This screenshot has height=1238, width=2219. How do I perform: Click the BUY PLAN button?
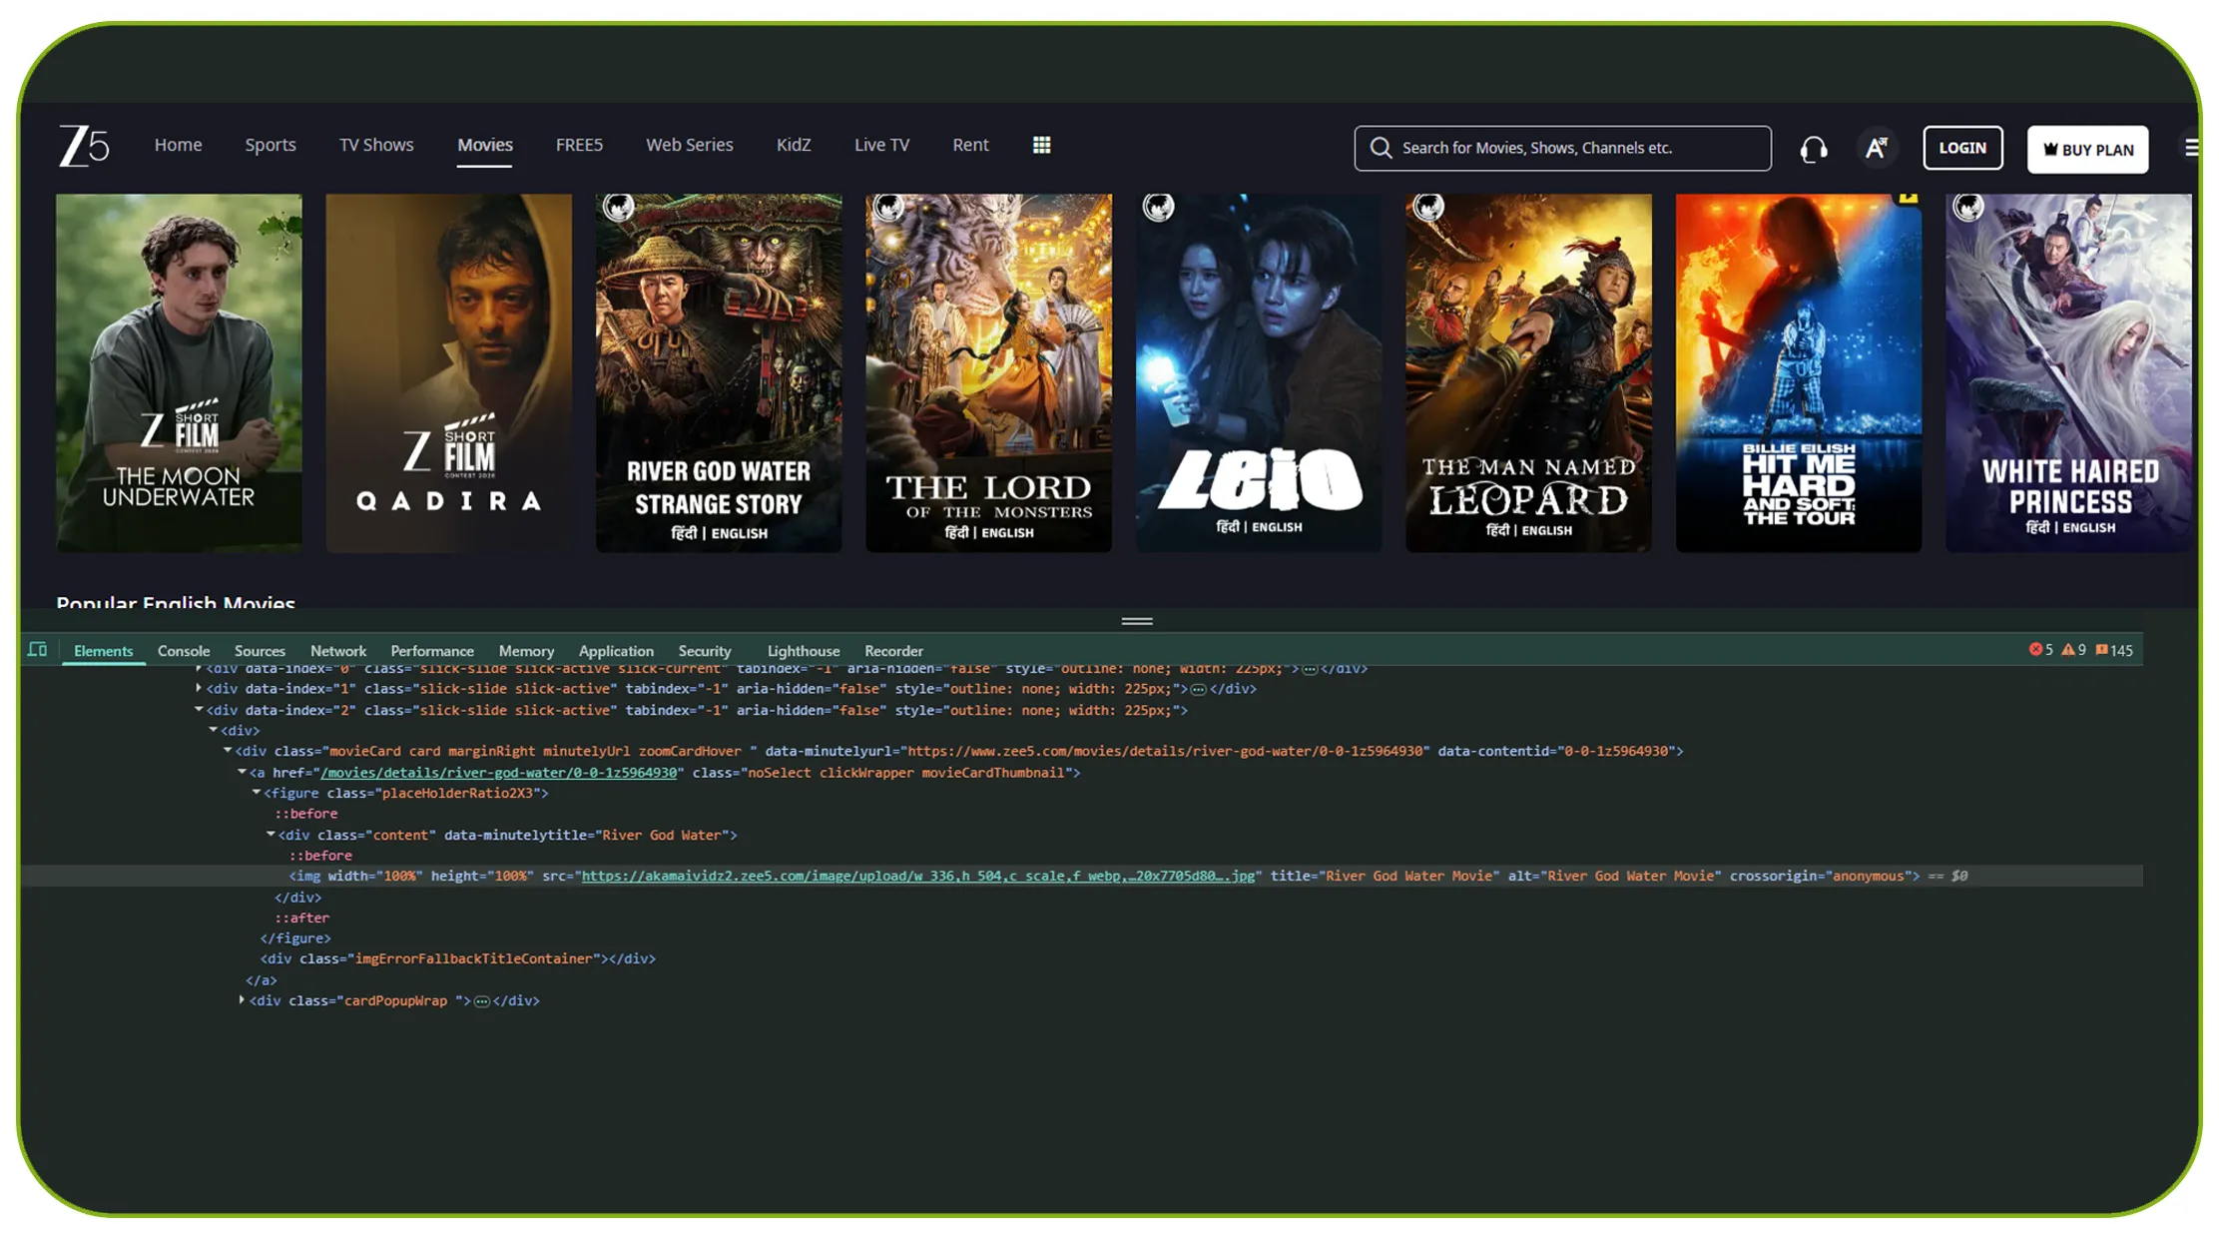pos(2087,150)
